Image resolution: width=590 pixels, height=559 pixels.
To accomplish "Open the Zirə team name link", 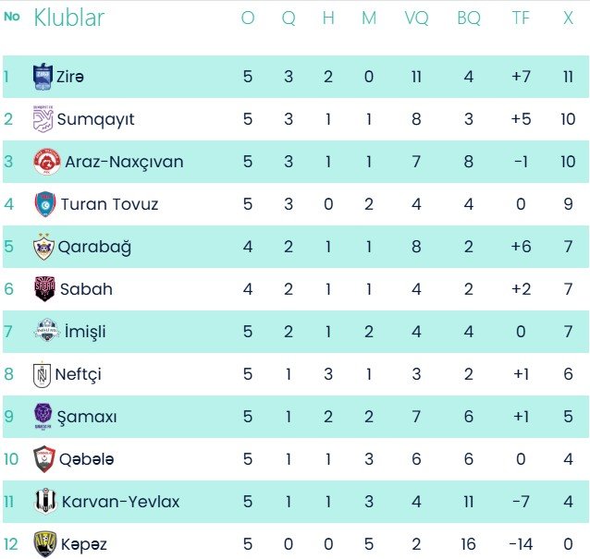I will [69, 77].
